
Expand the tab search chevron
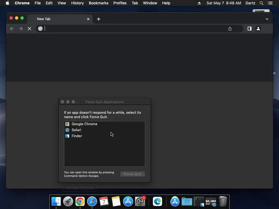(267, 19)
